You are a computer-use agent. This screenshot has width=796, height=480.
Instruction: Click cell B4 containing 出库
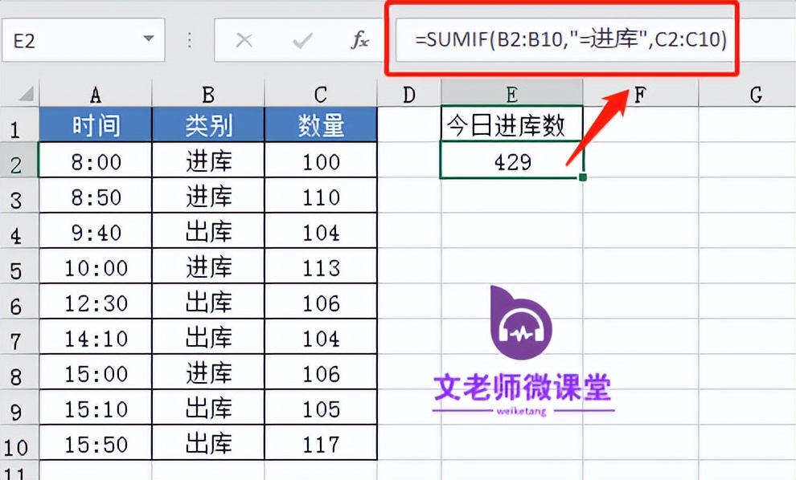[207, 231]
